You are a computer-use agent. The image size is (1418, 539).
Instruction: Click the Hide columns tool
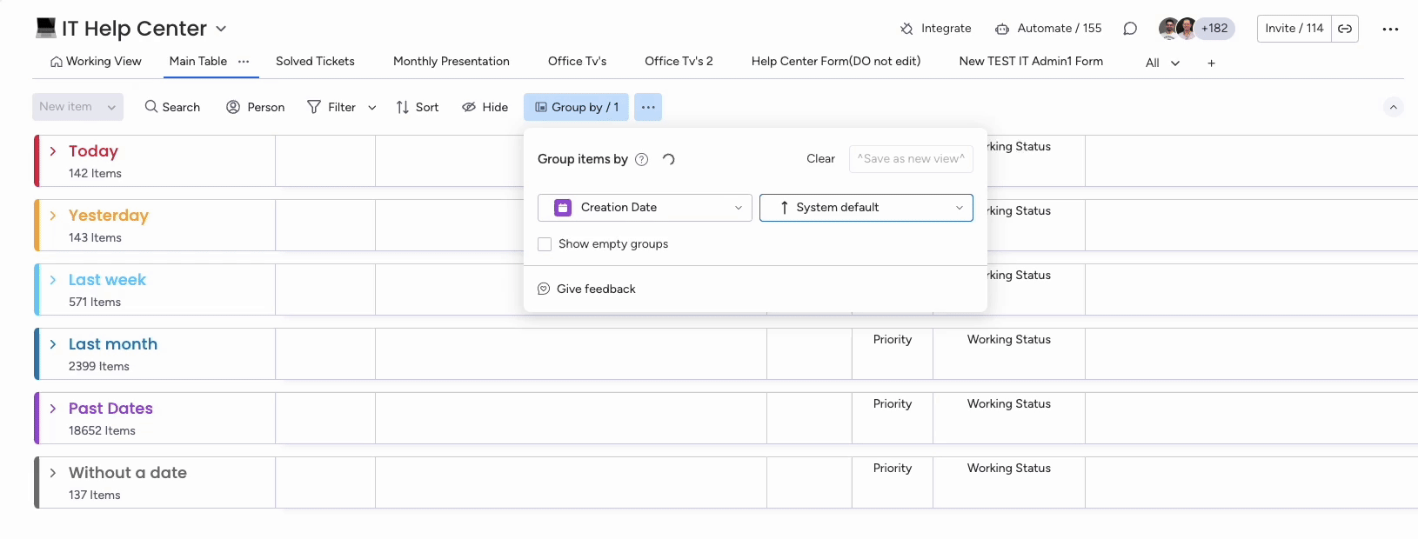click(x=485, y=107)
